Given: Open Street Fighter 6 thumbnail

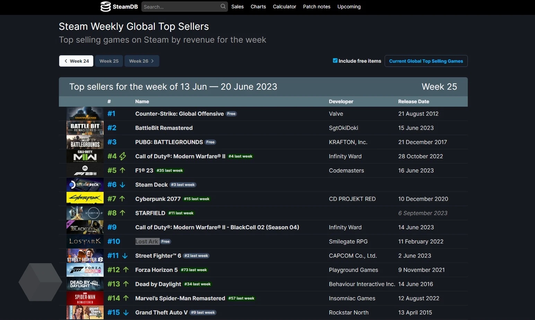Looking at the screenshot, I should pos(85,256).
